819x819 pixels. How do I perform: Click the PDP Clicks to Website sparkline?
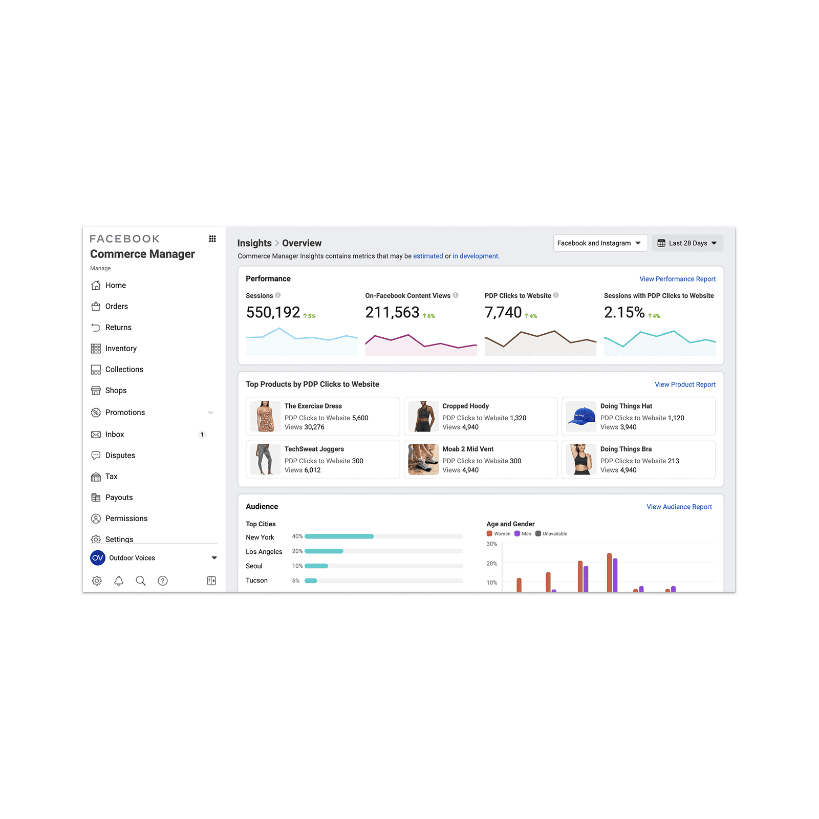tap(541, 343)
